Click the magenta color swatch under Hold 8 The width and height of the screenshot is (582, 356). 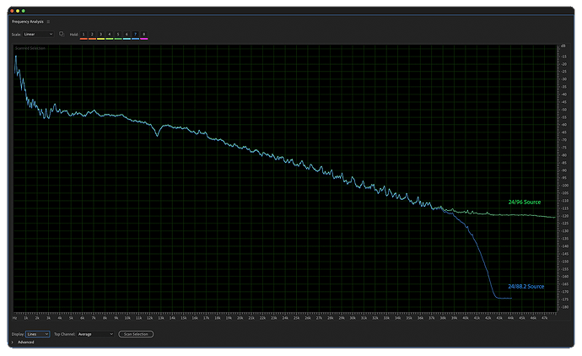tap(144, 39)
